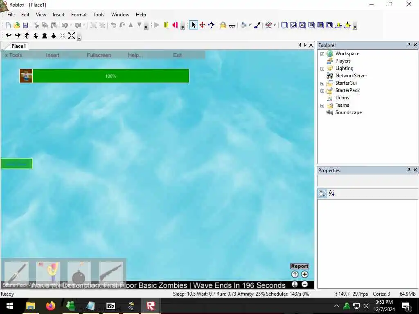Expand the Workspace node in Explorer
This screenshot has height=314, width=419.
pos(322,54)
